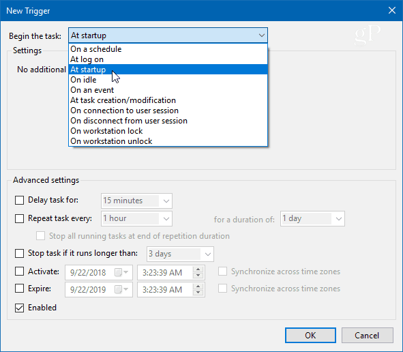Decrease Activate time with down spinner
This screenshot has height=352, width=403.
pyautogui.click(x=198, y=276)
